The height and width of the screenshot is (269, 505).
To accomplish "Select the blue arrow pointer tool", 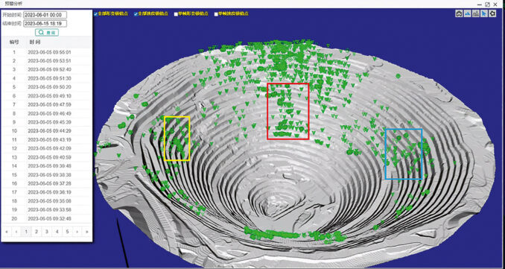I will pyautogui.click(x=484, y=13).
